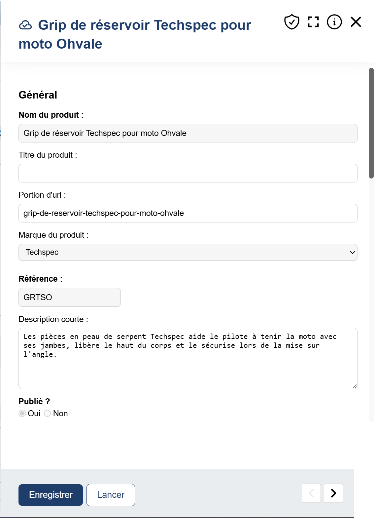Close the product panel with X
This screenshot has height=518, width=376.
click(356, 22)
